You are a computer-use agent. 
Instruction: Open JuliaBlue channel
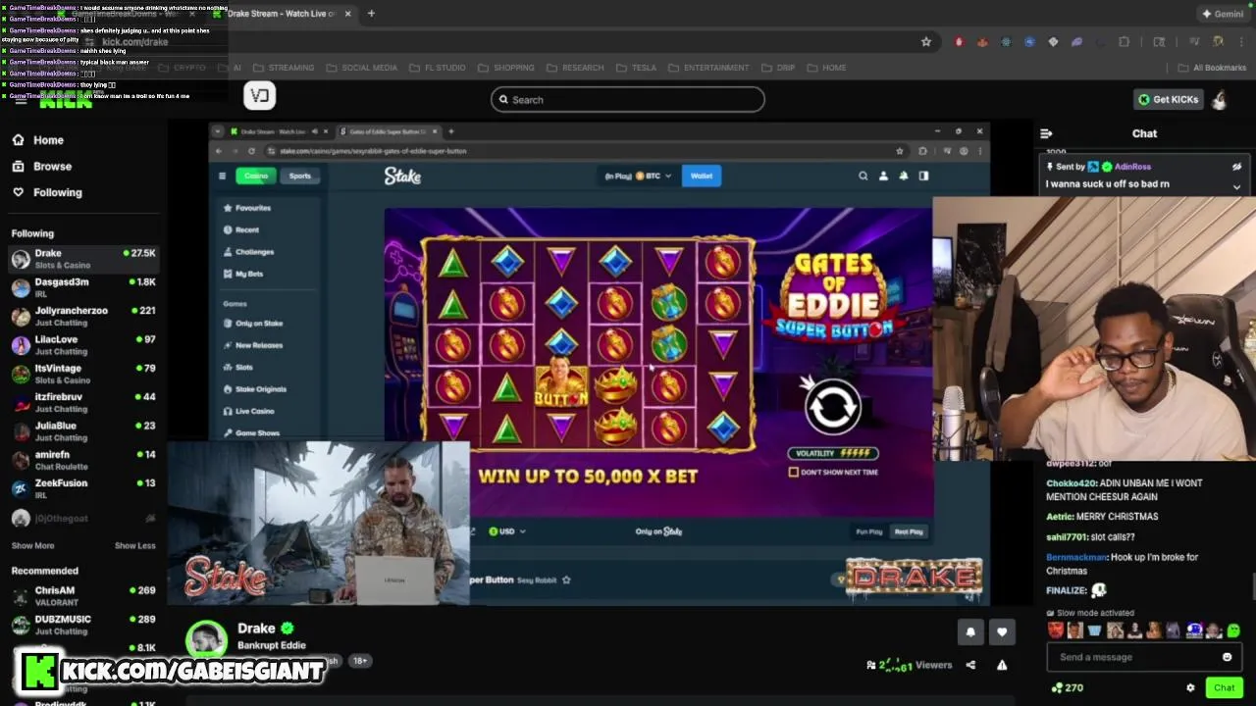(83, 431)
